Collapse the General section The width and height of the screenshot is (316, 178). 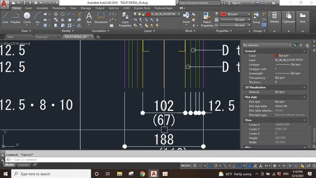point(304,51)
